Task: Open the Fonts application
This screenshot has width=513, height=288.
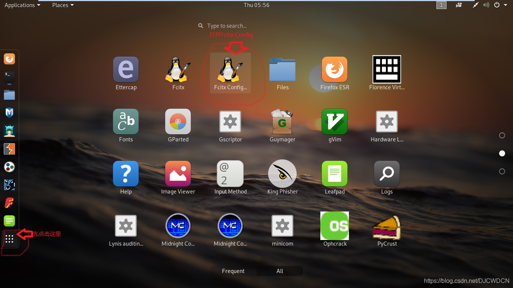Action: 126,126
